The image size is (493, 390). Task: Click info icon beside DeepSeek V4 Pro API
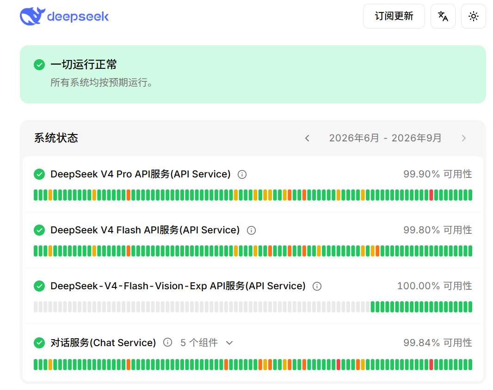click(242, 174)
